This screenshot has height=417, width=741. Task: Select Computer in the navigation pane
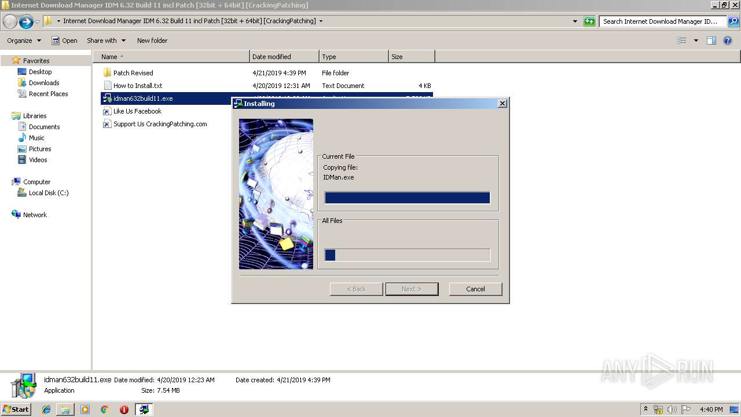point(36,182)
